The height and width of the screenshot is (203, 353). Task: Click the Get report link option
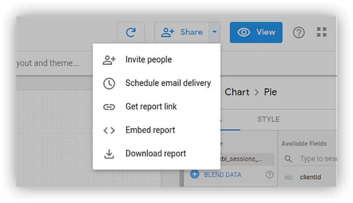151,107
